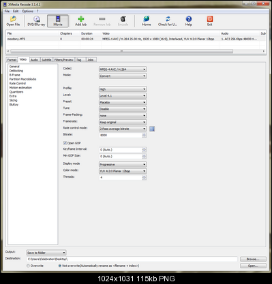Open the Display mode Progressive dropdown

[123, 164]
